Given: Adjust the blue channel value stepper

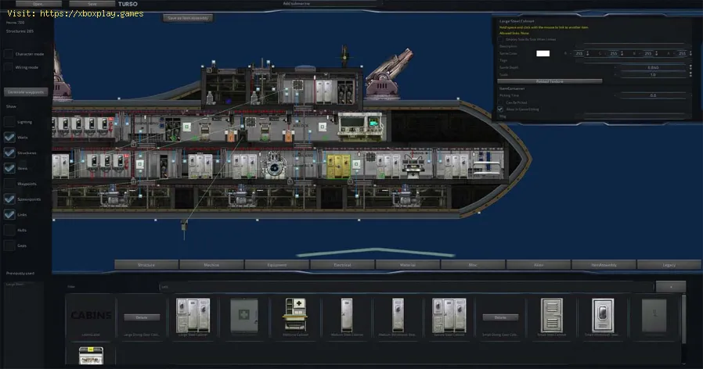Looking at the screenshot, I should click(x=656, y=53).
